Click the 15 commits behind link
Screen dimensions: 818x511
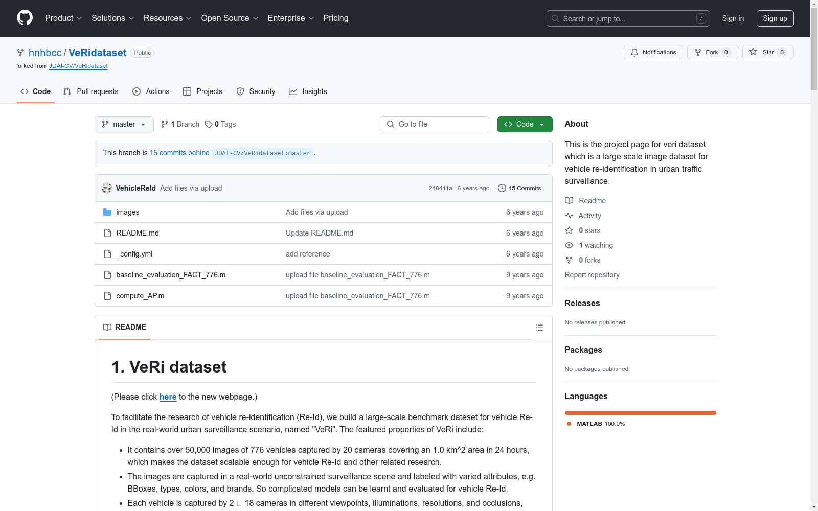179,153
